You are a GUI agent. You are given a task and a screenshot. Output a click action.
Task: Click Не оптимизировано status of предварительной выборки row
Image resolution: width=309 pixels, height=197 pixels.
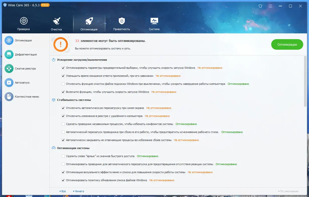(x=210, y=68)
